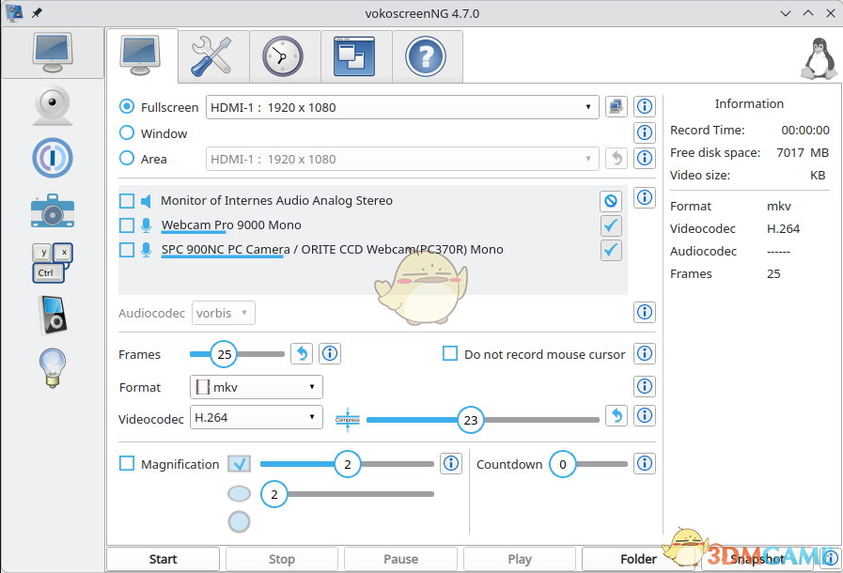The image size is (843, 573).
Task: Select the player sidebar icon
Action: [52, 315]
